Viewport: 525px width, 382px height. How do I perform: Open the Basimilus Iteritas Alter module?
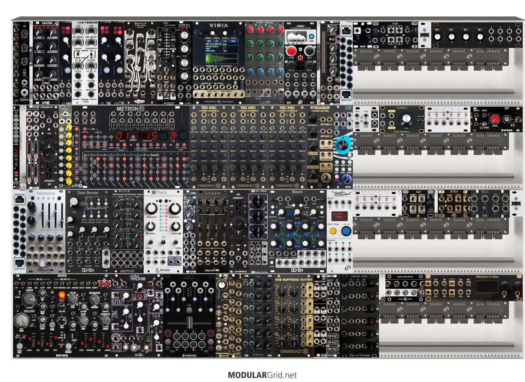140,63
